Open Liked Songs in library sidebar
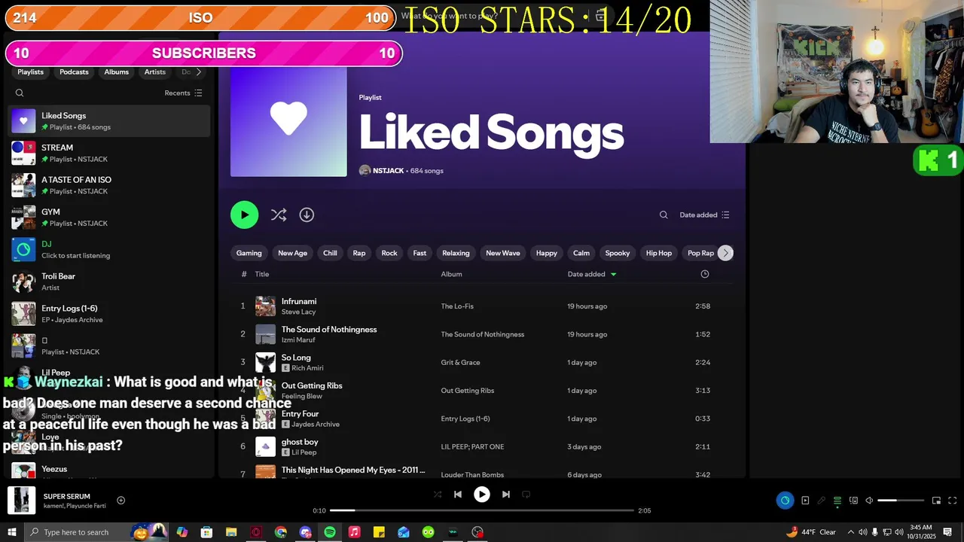964x542 pixels. pyautogui.click(x=109, y=121)
